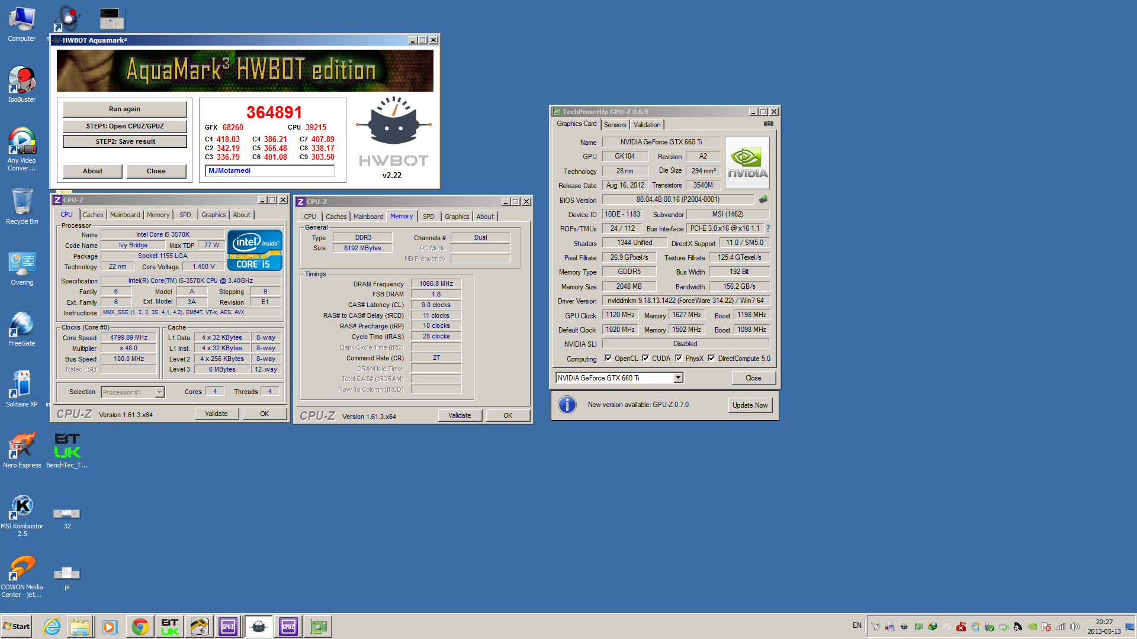Screen dimensions: 1137x639
Task: Open the Nero Express desktop icon
Action: 22,450
